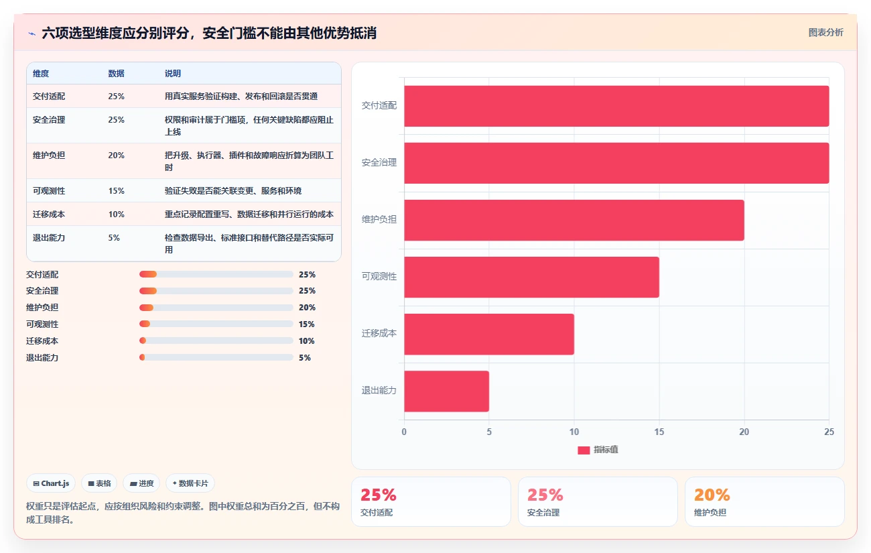Click the 可观测性 bar in the chart
The width and height of the screenshot is (871, 553).
(531, 277)
